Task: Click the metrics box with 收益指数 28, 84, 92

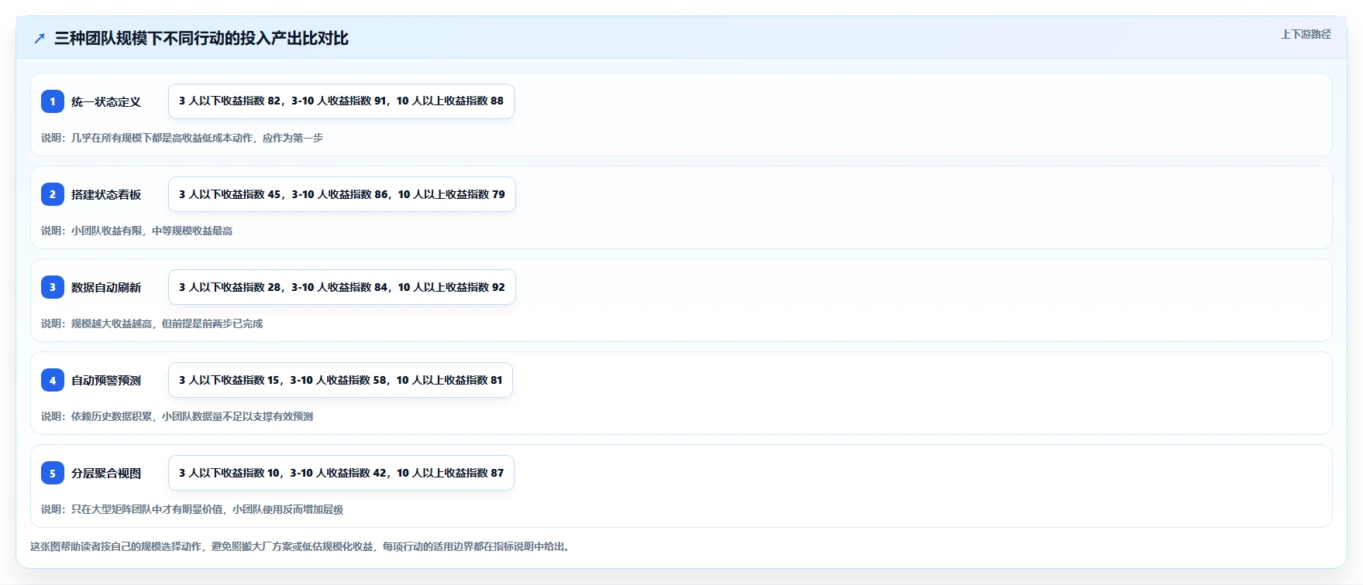Action: click(342, 287)
